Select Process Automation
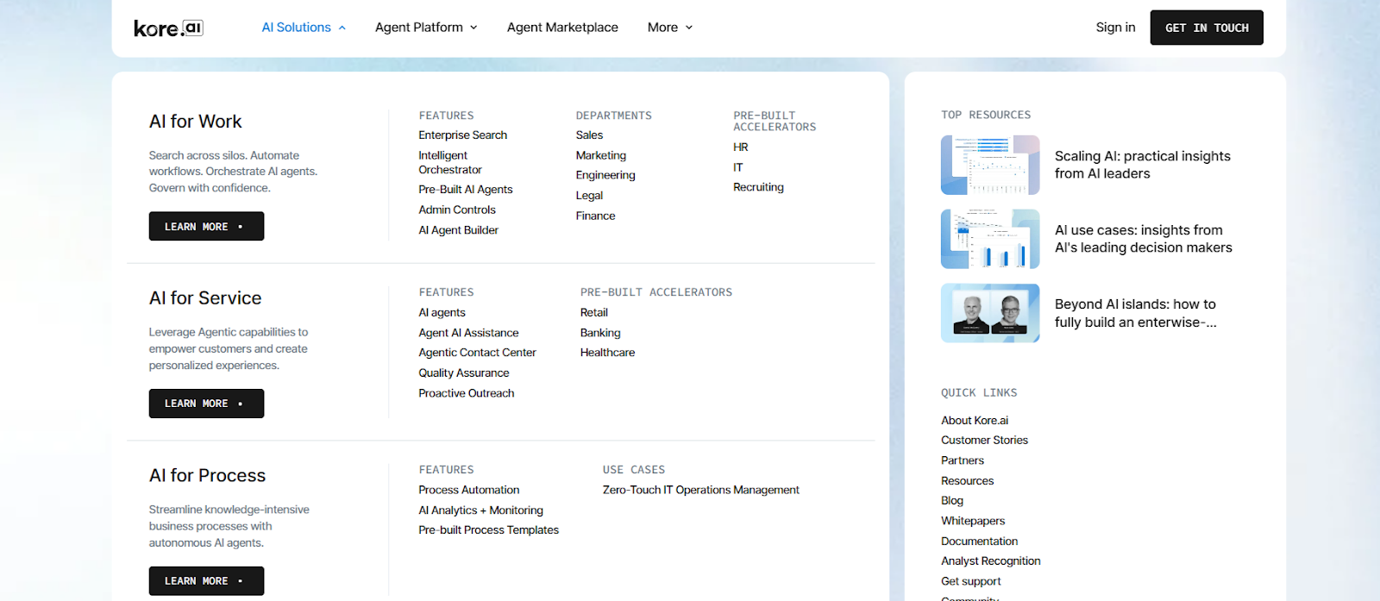1380x601 pixels. tap(469, 490)
